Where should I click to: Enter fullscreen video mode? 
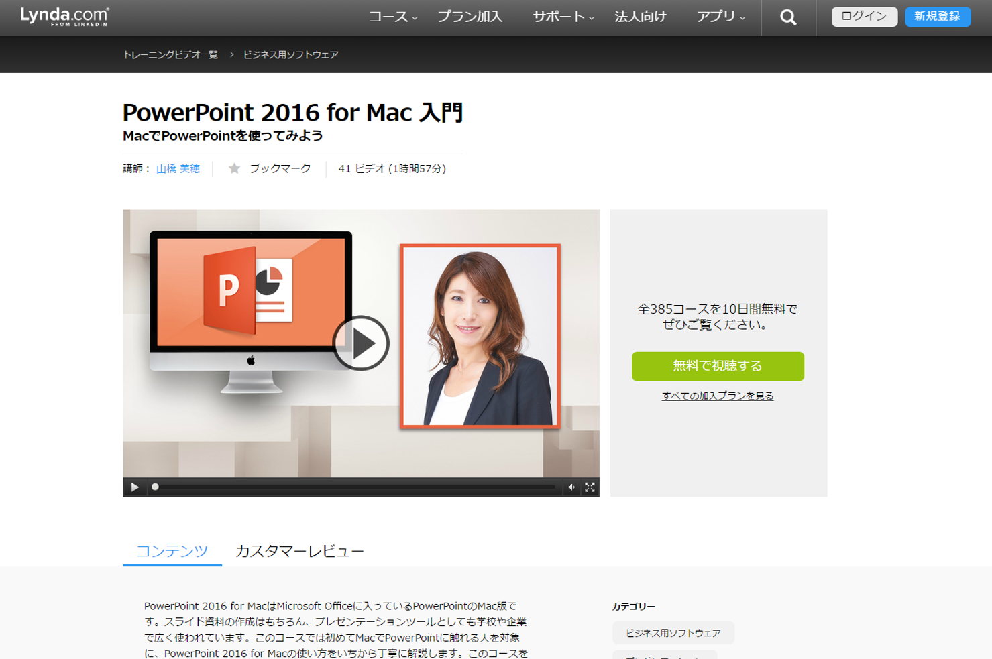(x=590, y=487)
